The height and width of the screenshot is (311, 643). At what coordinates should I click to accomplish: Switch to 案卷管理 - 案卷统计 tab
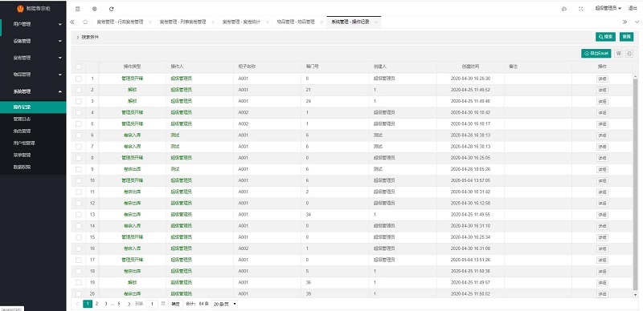pos(241,22)
